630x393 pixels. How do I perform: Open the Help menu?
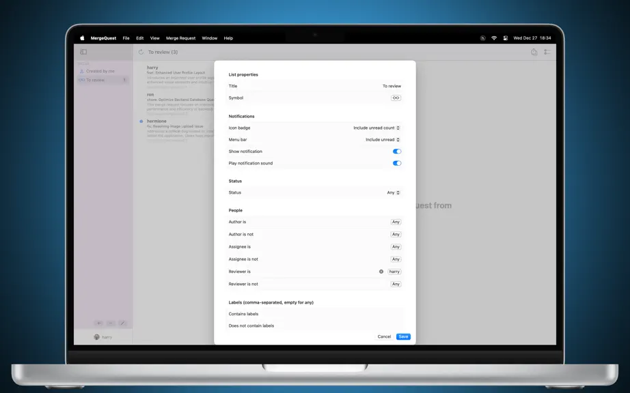pyautogui.click(x=228, y=38)
